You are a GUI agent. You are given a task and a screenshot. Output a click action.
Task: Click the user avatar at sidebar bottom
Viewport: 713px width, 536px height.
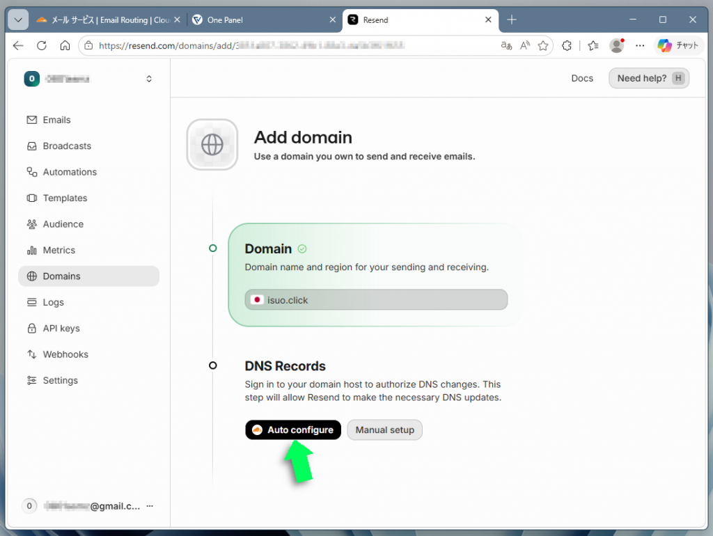(29, 505)
